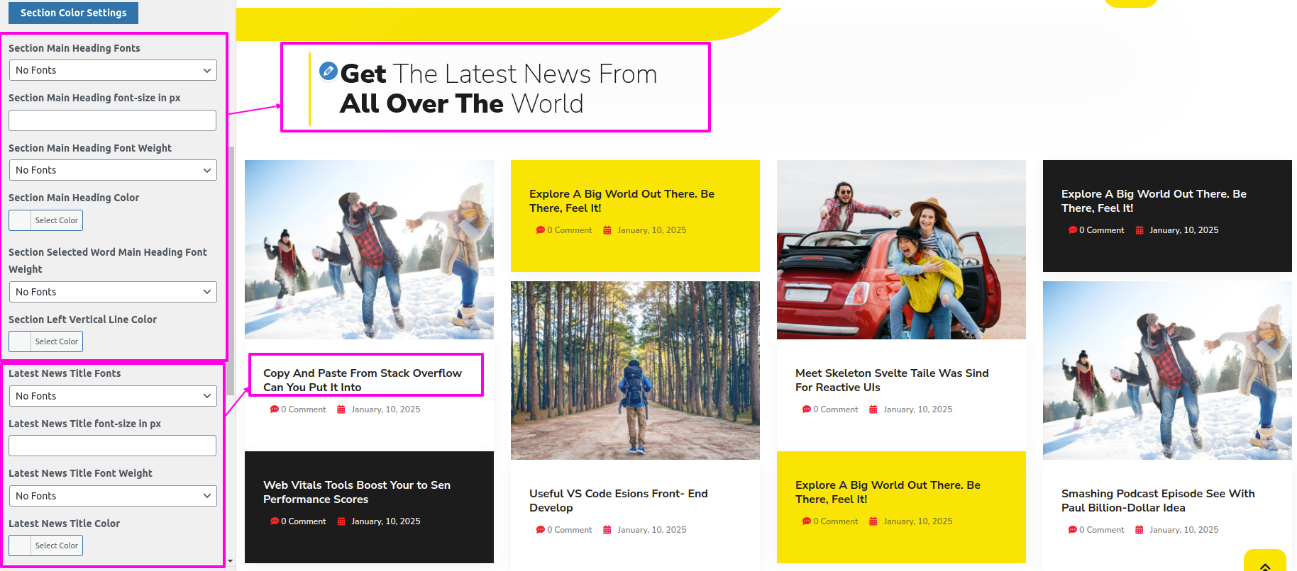This screenshot has height=571, width=1297.
Task: Focus Latest News Title font-size input
Action: tap(113, 446)
